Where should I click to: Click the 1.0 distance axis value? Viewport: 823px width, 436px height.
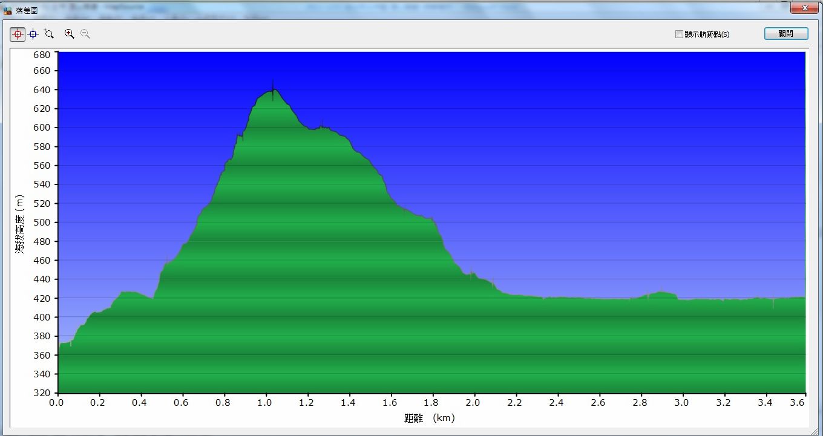click(x=265, y=402)
